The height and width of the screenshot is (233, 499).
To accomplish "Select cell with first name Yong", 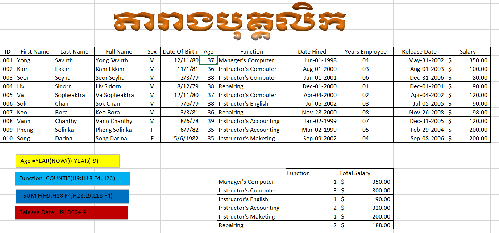I will (35, 60).
